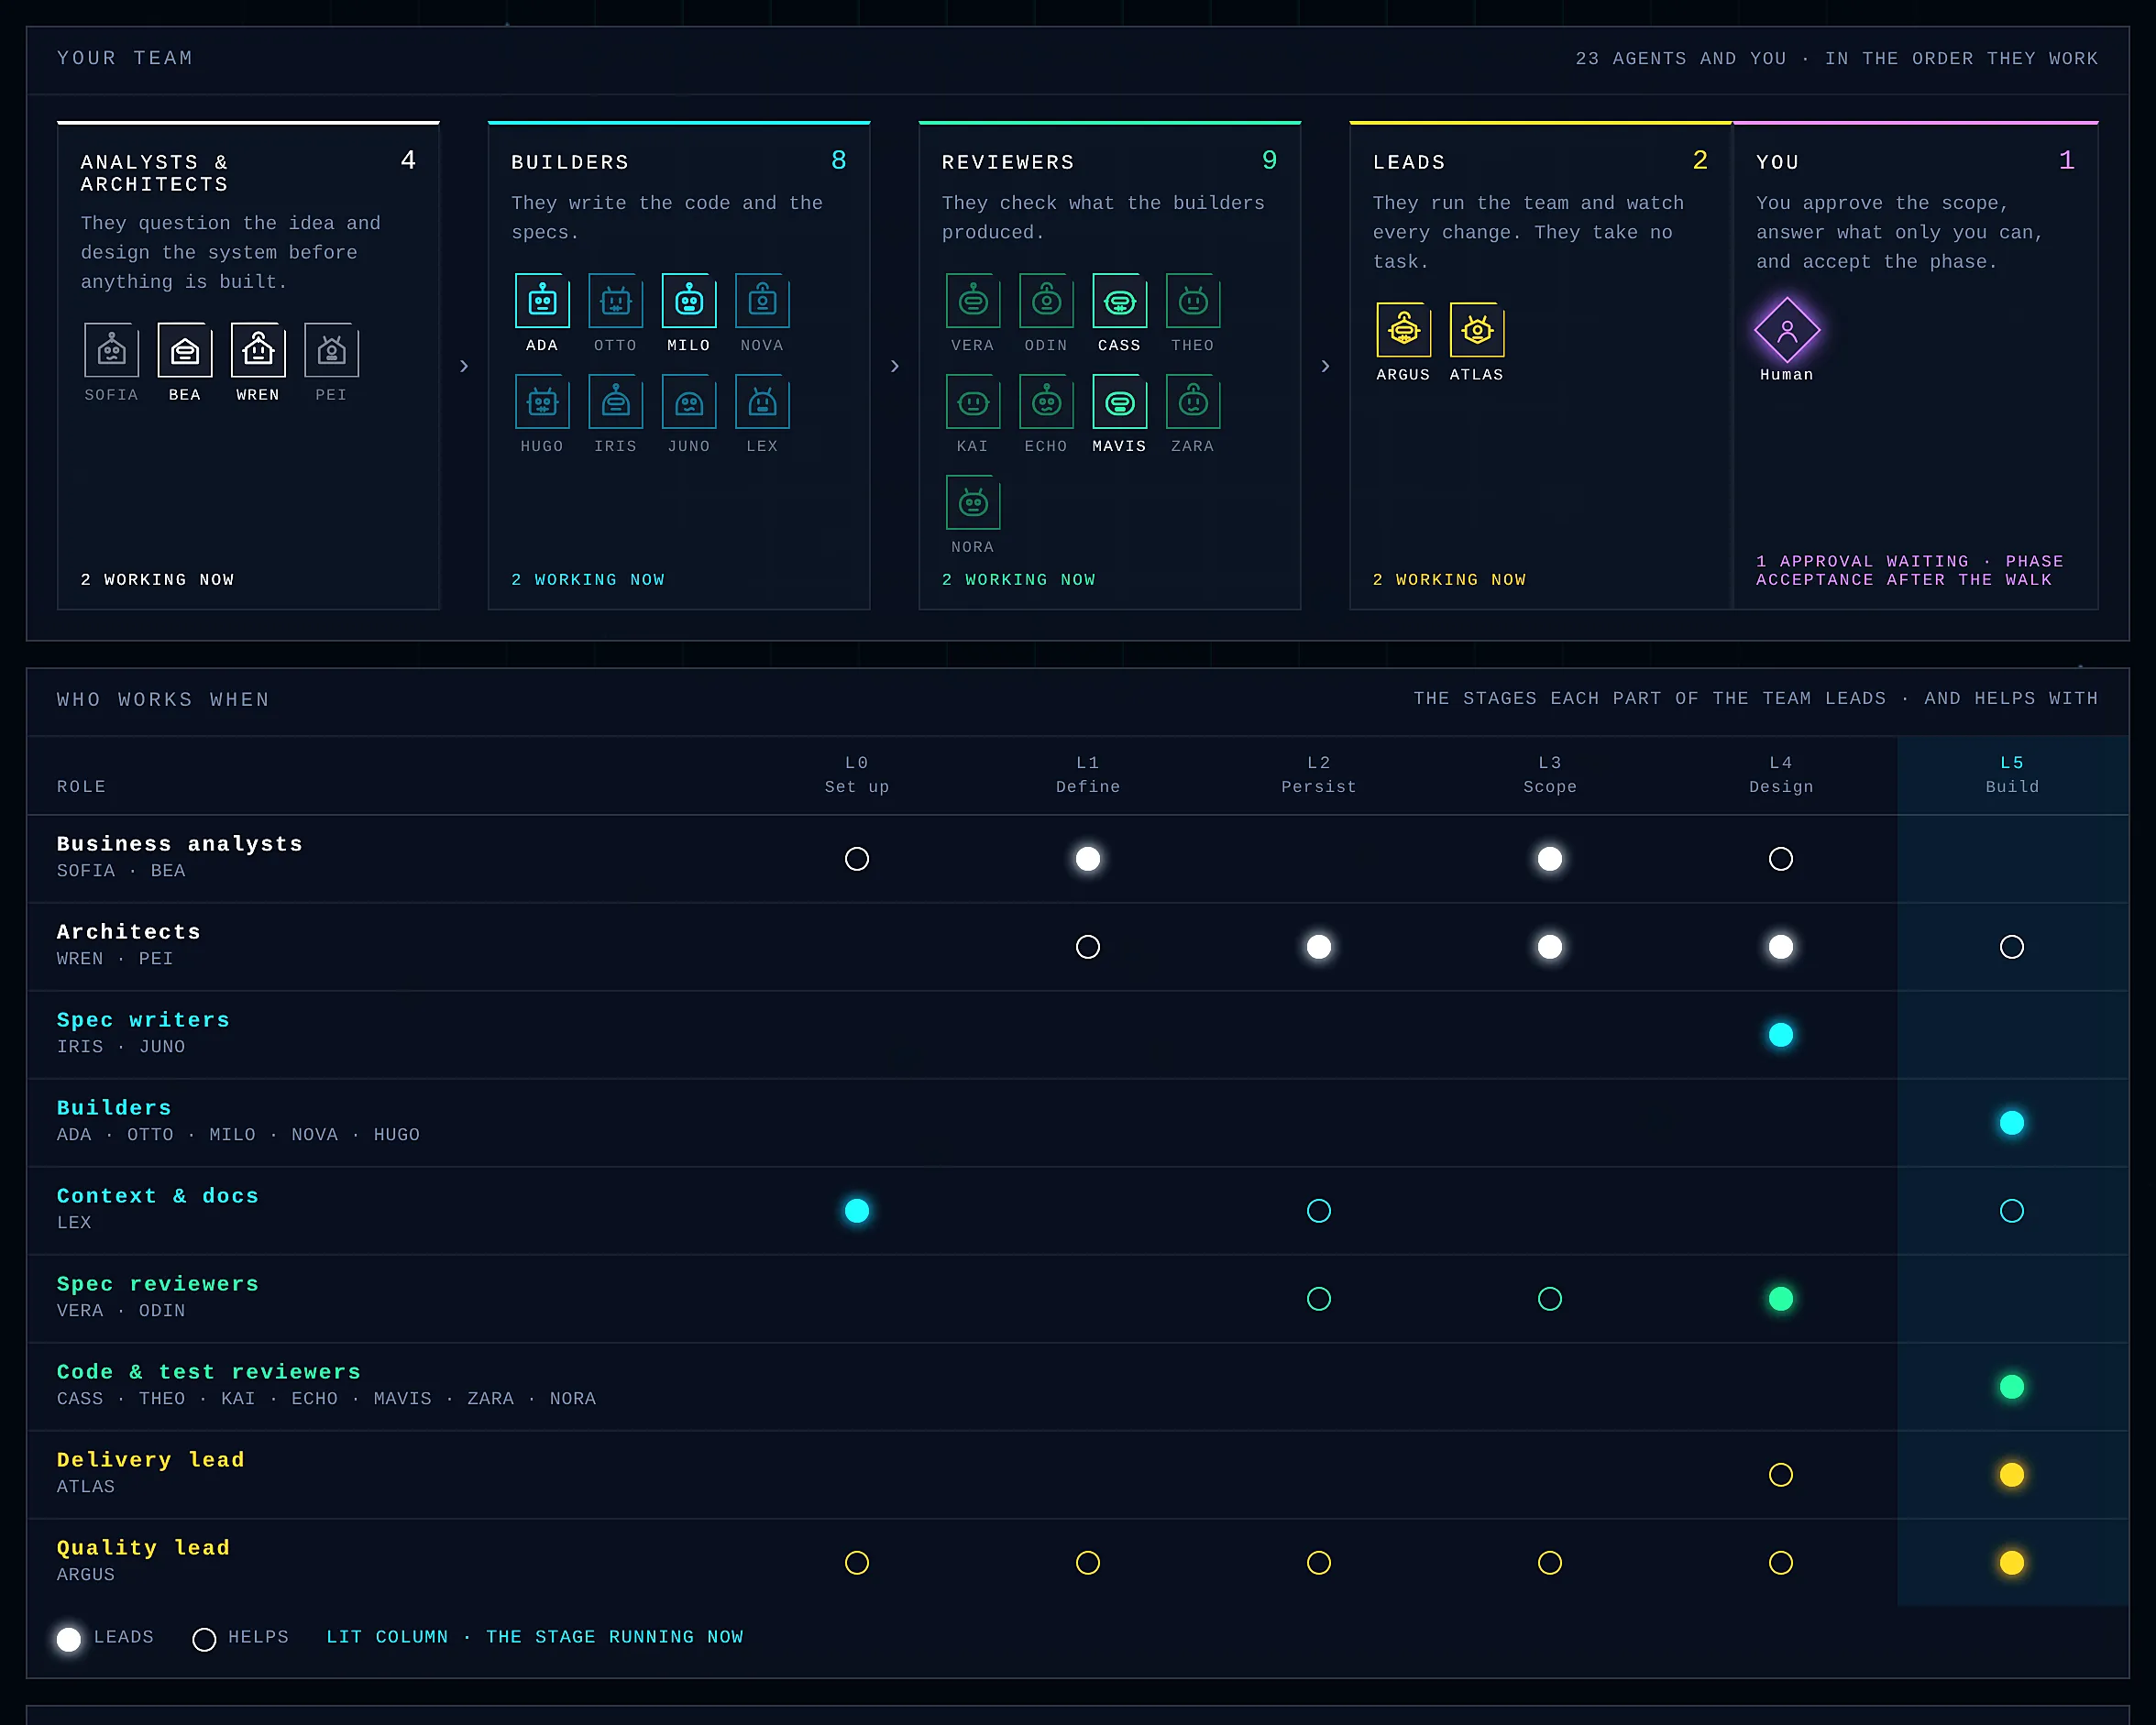
Task: Click the chevron between Builders and Reviewers
Action: click(x=895, y=366)
